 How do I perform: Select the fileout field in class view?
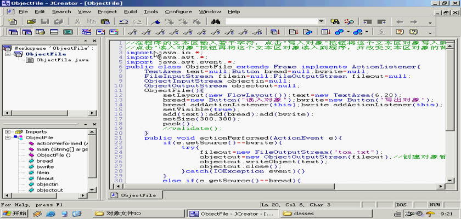click(x=45, y=178)
